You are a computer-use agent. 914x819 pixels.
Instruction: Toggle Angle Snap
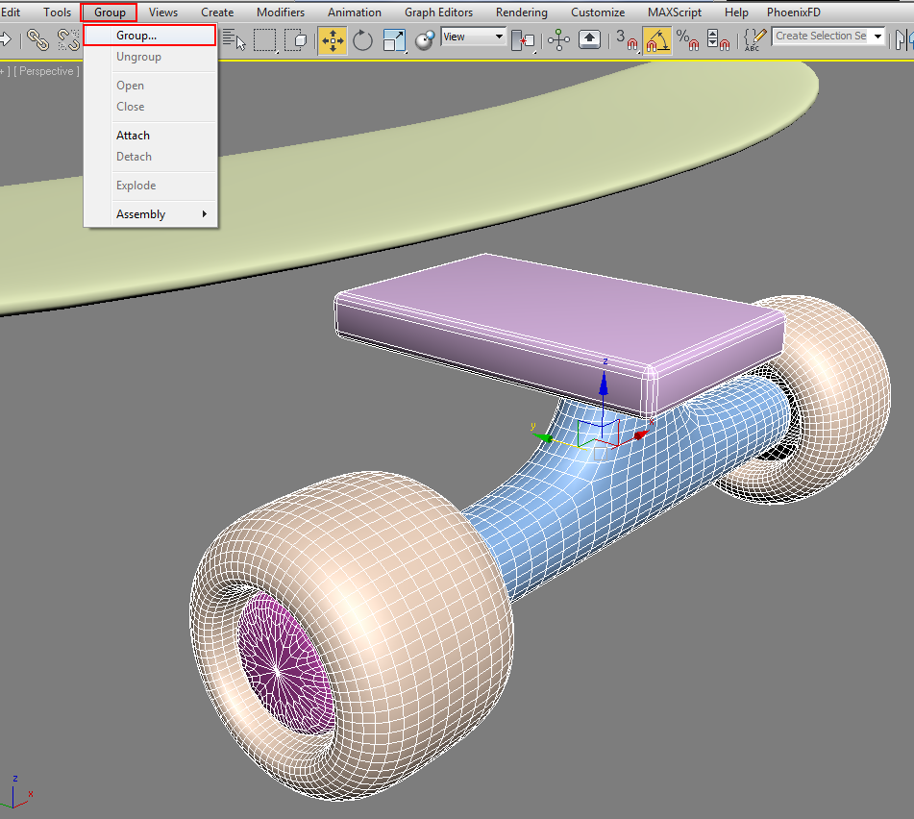point(657,40)
